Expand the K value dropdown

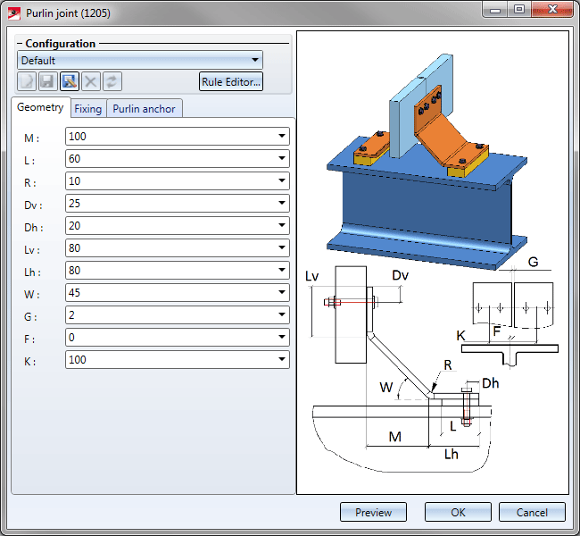click(282, 360)
